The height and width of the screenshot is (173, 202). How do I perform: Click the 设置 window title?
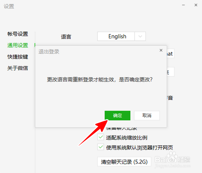click(9, 6)
